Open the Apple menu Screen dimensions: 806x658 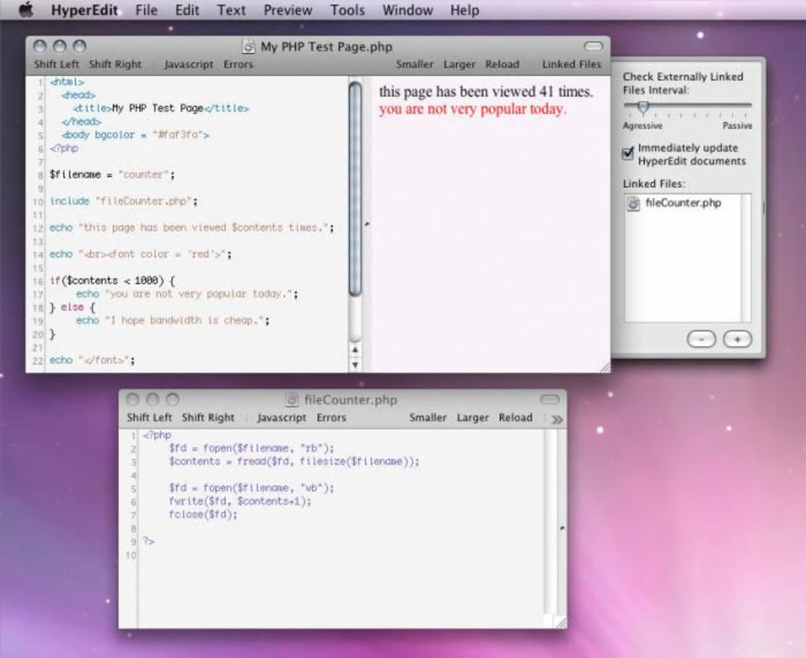point(25,9)
